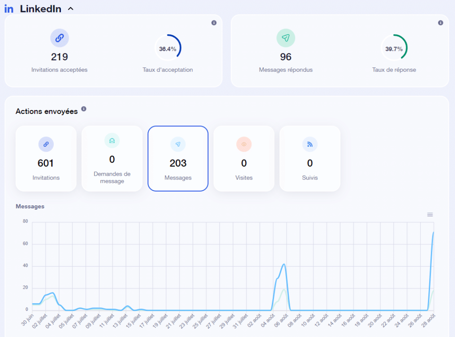Click the accepted invitations link icon
455x337 pixels.
(60, 39)
